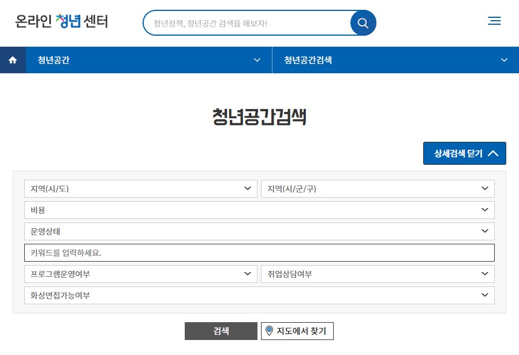519x355 pixels.
Task: Collapse search filters via 상세검색 닫기
Action: 464,153
